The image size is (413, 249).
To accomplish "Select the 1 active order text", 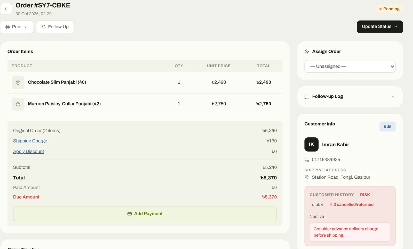I will 317,217.
